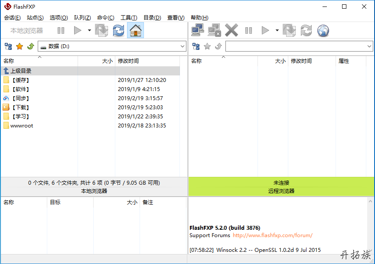Select the 【同步】 folder
This screenshot has height=264, width=375.
pos(91,98)
